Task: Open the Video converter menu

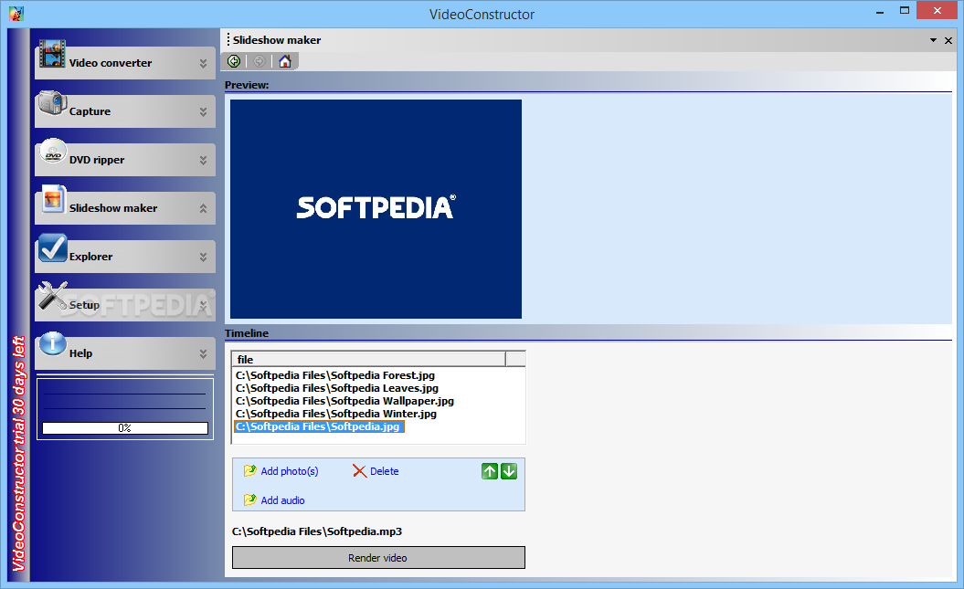Action: (125, 63)
